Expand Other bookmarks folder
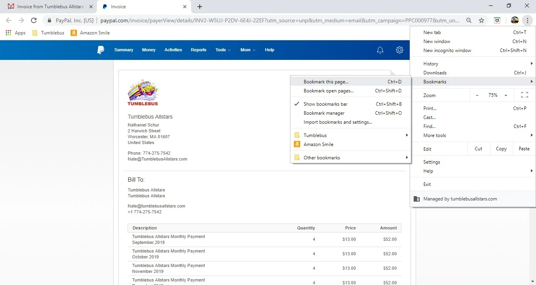The width and height of the screenshot is (536, 285). point(350,158)
